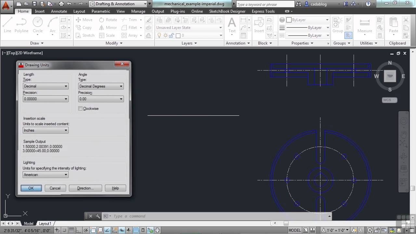Click the Direction... button
The height and width of the screenshot is (234, 416).
pyautogui.click(x=85, y=188)
